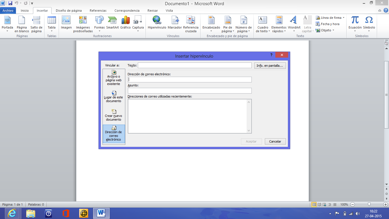Open the Tabla insert menu
The height and width of the screenshot is (219, 389).
(52, 24)
